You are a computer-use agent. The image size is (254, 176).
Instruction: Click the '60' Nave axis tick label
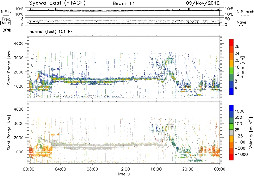point(227,19)
